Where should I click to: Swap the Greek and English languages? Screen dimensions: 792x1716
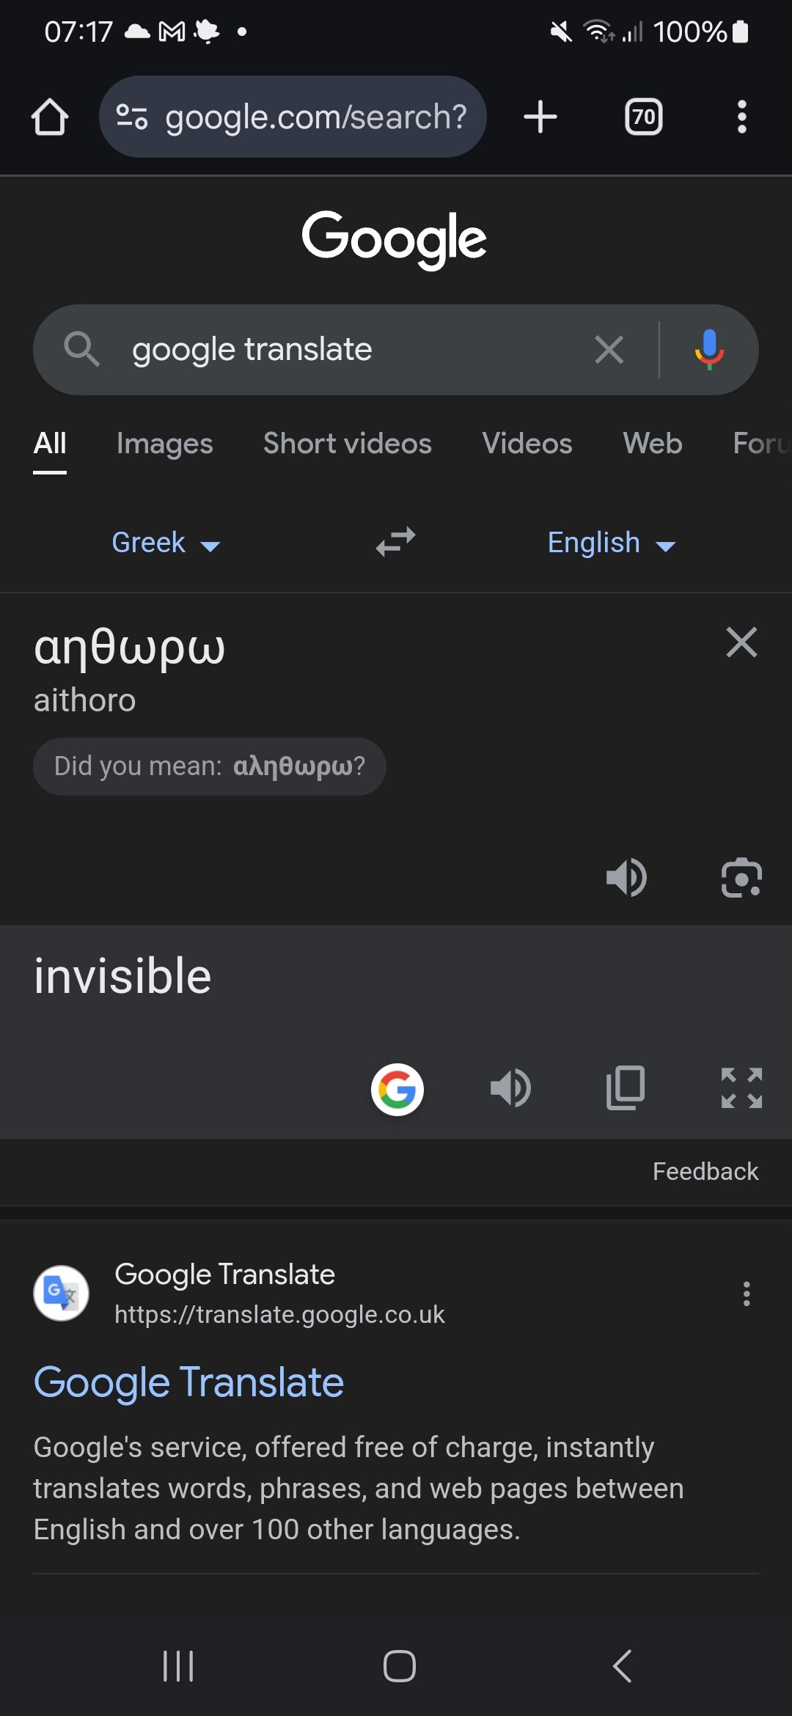pyautogui.click(x=395, y=543)
